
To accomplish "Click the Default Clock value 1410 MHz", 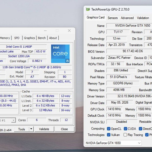I will [x=114, y=115].
